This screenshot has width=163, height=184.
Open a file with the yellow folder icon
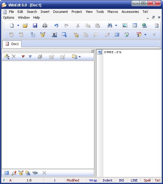pyautogui.click(x=25, y=25)
